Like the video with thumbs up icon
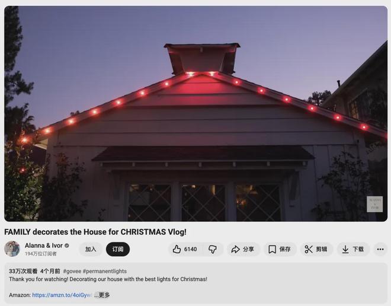Screen dimensions: 391x306 [177, 249]
